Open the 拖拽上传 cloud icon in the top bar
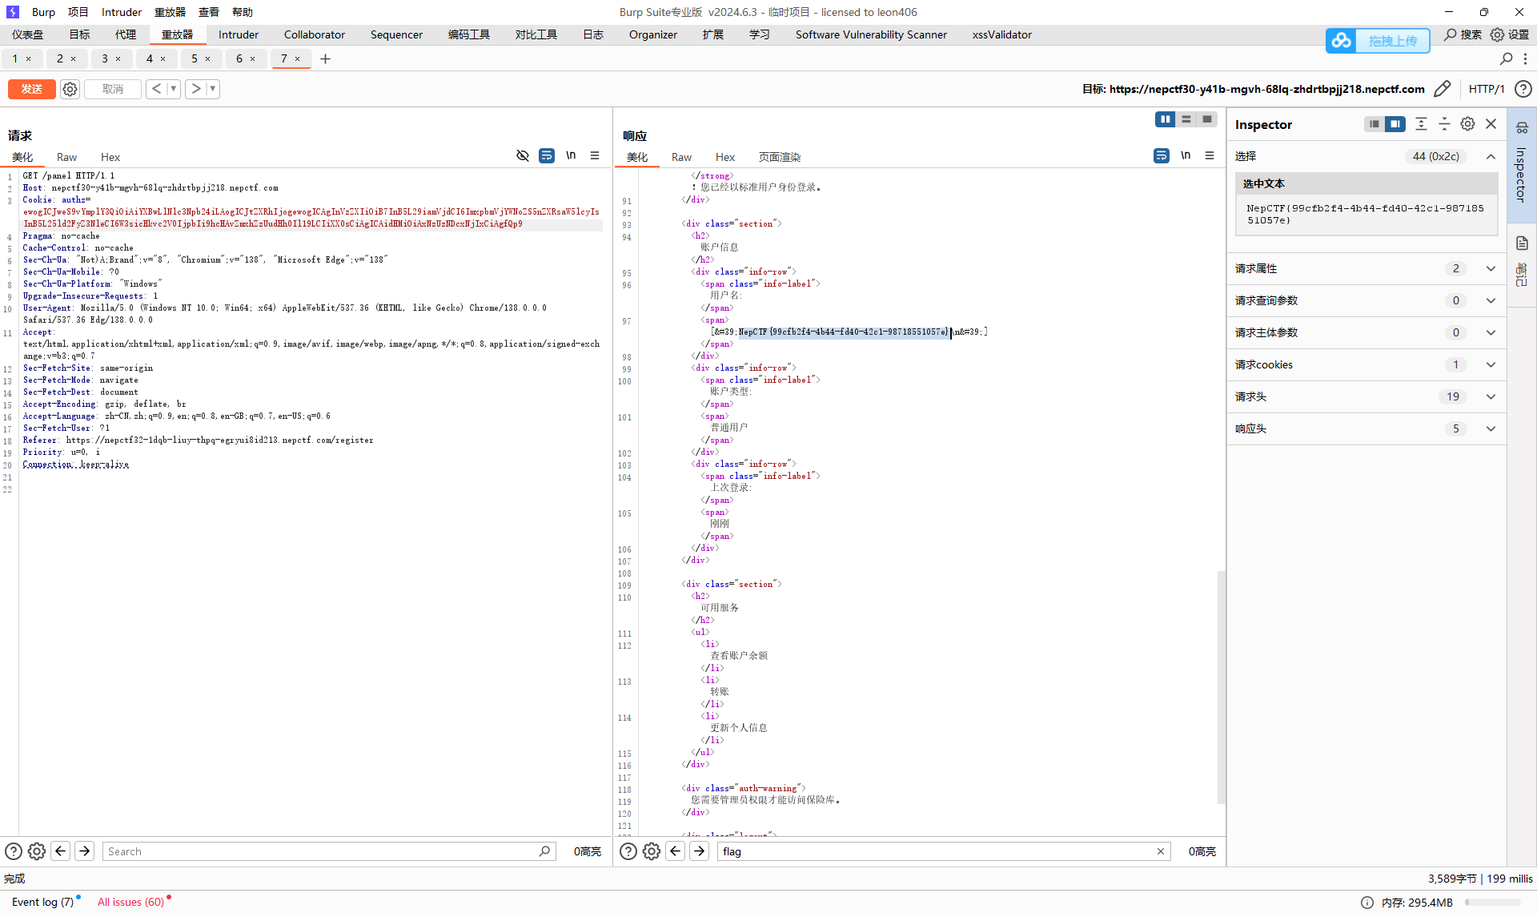The width and height of the screenshot is (1537, 913). [1342, 40]
